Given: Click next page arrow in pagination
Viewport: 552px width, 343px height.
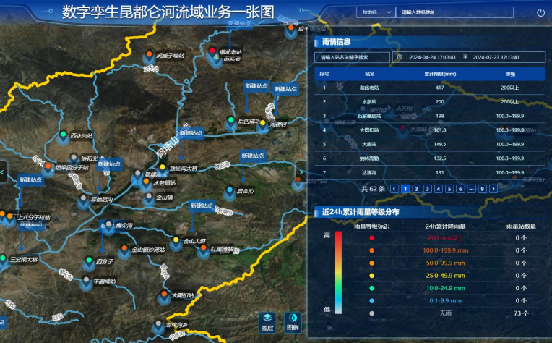Looking at the screenshot, I should (493, 189).
